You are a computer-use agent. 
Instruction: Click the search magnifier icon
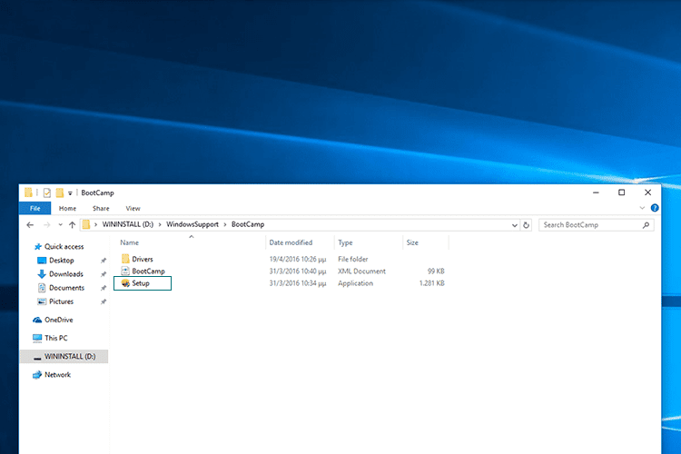point(646,225)
